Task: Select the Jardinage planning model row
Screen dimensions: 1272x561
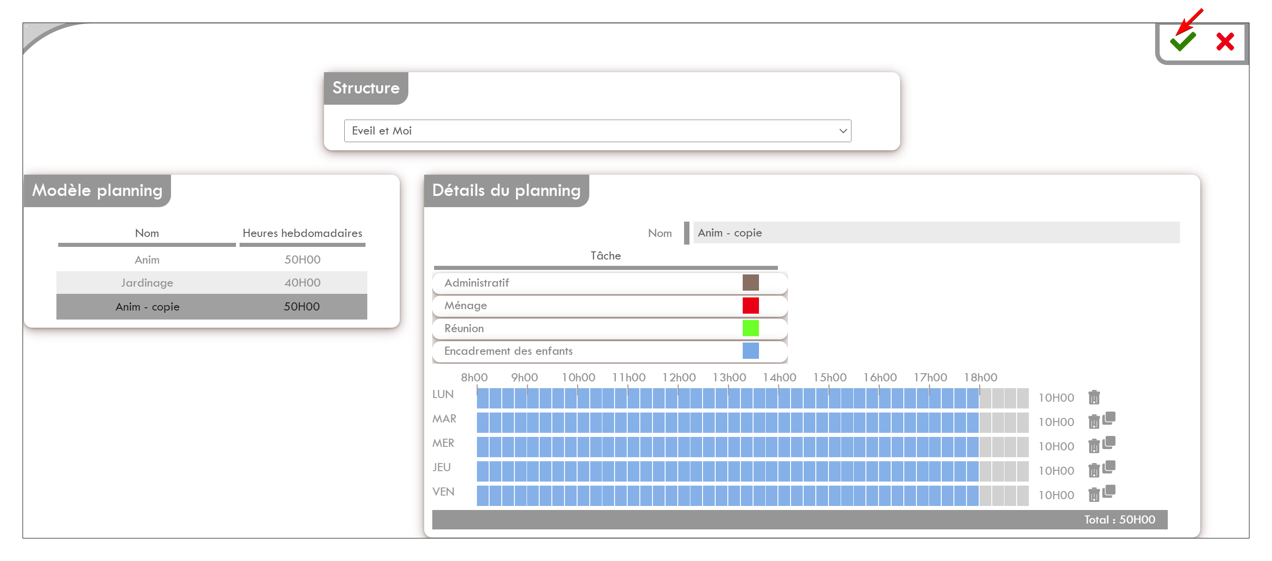Action: tap(212, 283)
